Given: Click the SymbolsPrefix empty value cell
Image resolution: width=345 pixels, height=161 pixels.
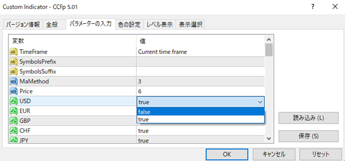Looking at the screenshot, I should [201, 62].
